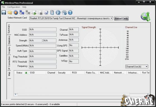
Task: Switch to the Summary vertical tab
Action: [9, 29]
